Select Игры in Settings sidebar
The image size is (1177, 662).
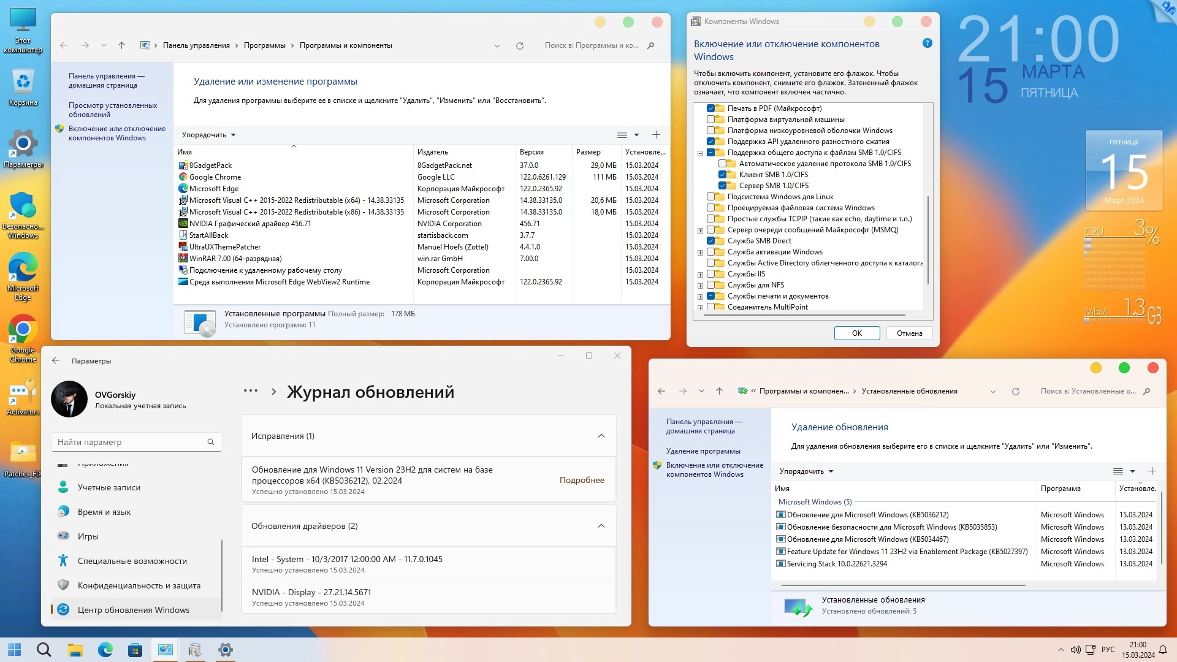point(88,536)
